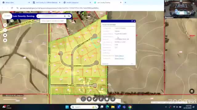
Task: Reload the current page
Action: coord(12,8)
